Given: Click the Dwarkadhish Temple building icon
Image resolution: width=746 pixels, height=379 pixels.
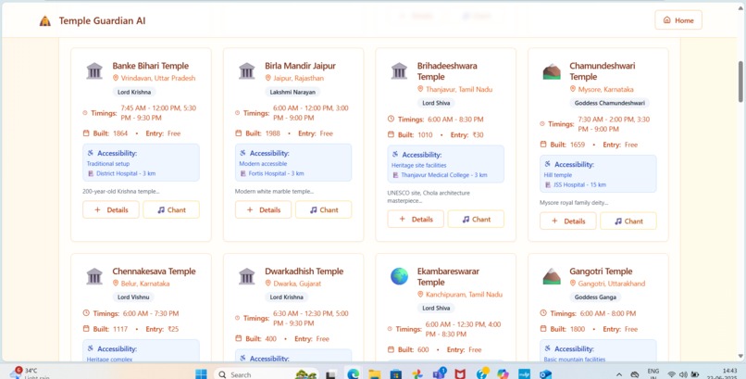Looking at the screenshot, I should click(x=247, y=276).
